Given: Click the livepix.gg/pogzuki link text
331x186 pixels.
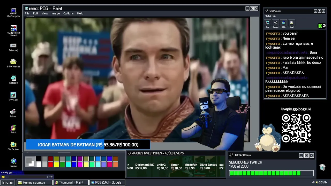Looking at the screenshot, I should [x=296, y=109].
